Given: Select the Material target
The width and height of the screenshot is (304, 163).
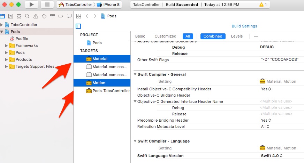Looking at the screenshot, I should coord(102,59).
